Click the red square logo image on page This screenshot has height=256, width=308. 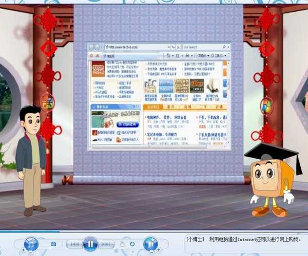point(98,69)
